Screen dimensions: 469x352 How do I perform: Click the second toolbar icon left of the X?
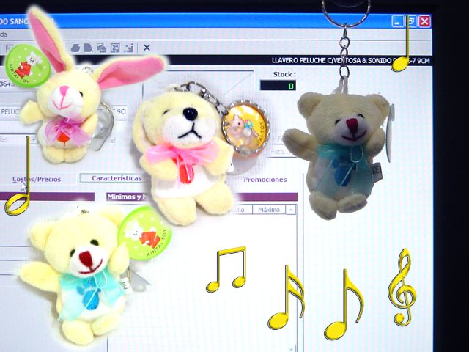[x=116, y=48]
